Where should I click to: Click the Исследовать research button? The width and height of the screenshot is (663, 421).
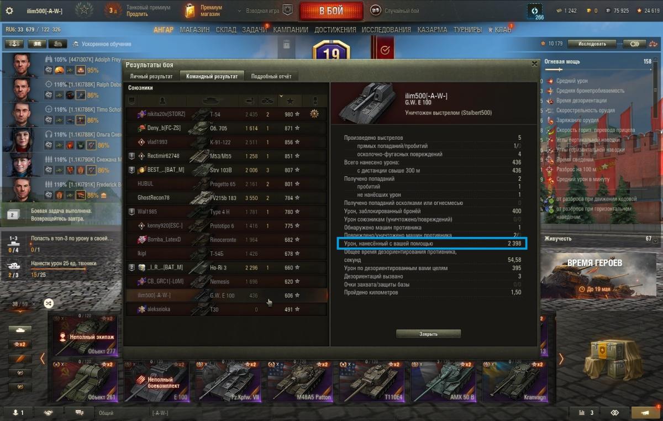(x=592, y=44)
